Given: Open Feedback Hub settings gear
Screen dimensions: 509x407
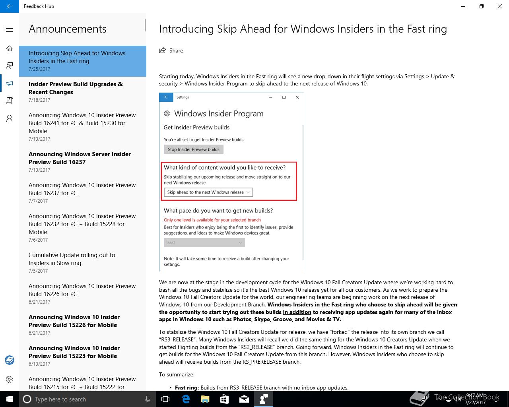Looking at the screenshot, I should pyautogui.click(x=10, y=380).
